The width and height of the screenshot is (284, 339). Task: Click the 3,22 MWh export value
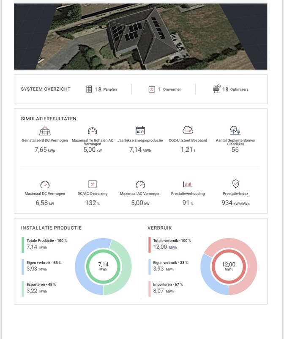pyautogui.click(x=37, y=291)
